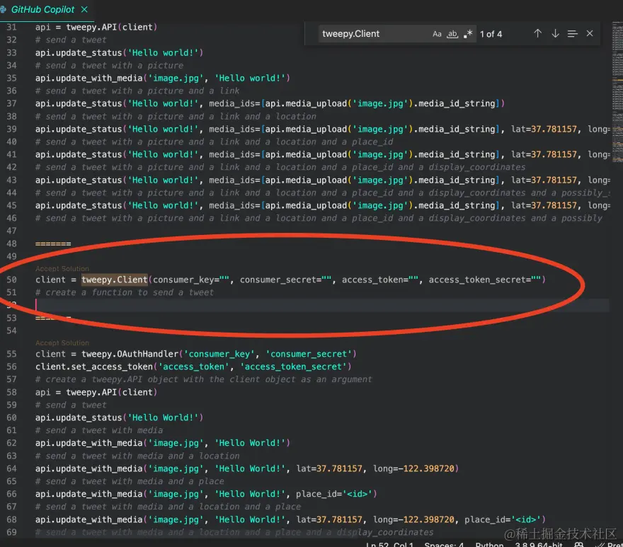Click the comment '# send a tweet with media' on line 61
The width and height of the screenshot is (623, 547).
click(x=99, y=431)
